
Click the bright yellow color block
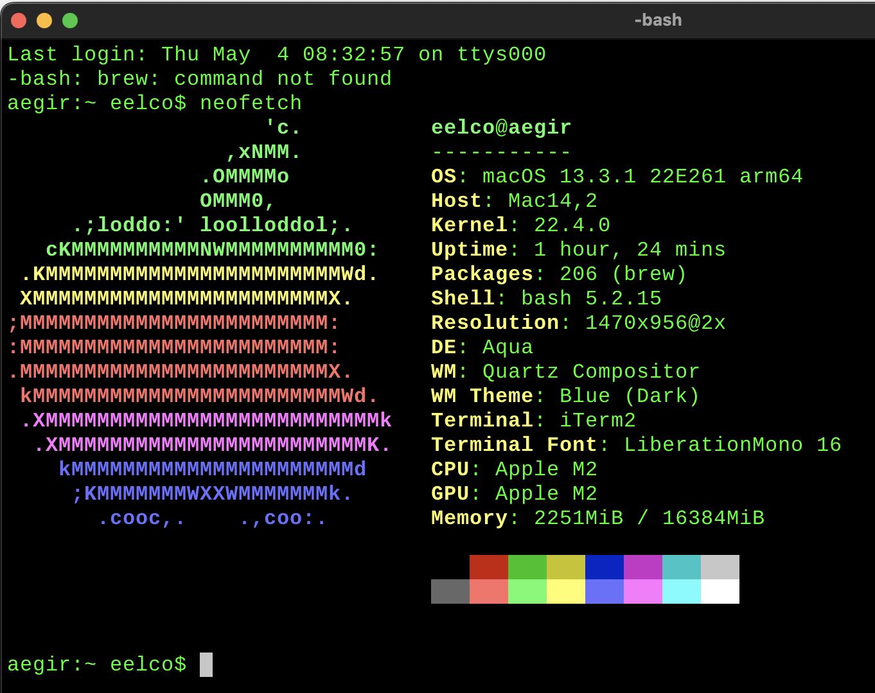click(x=566, y=592)
